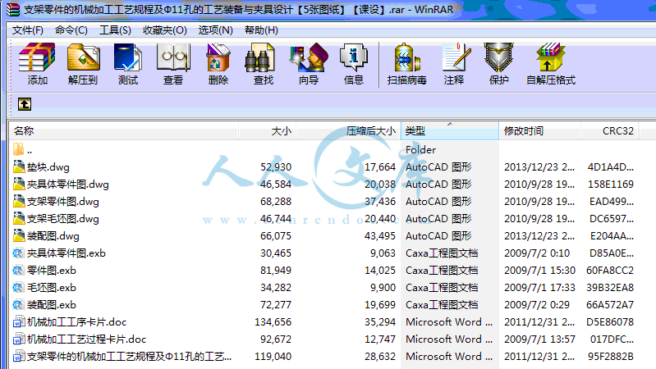656x369 pixels.
Task: Select file name 零件图.exb
Action: click(52, 270)
